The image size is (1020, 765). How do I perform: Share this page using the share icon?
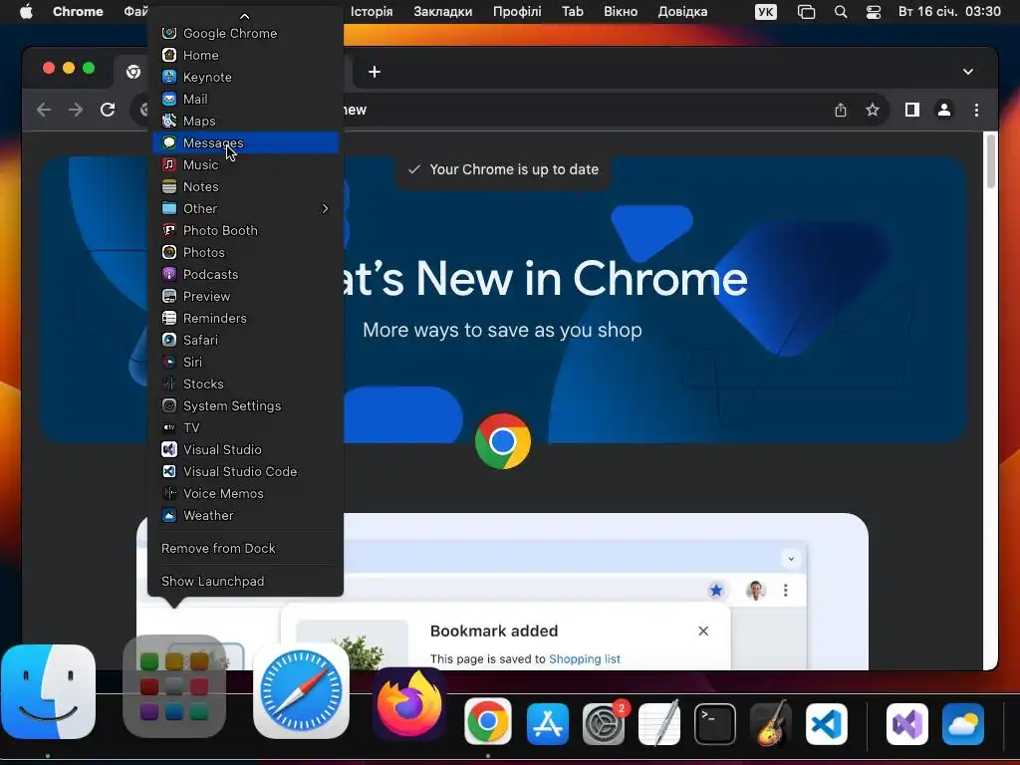(x=841, y=110)
